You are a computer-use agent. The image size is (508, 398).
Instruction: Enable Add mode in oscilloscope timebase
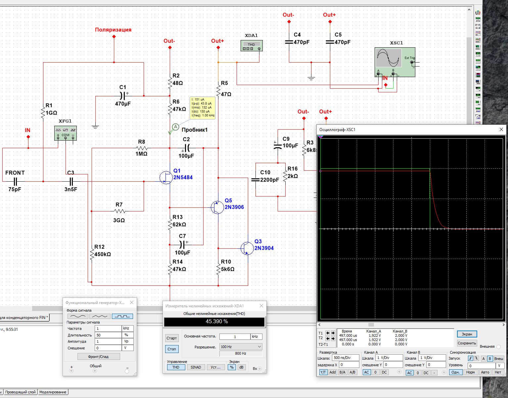pyautogui.click(x=333, y=372)
